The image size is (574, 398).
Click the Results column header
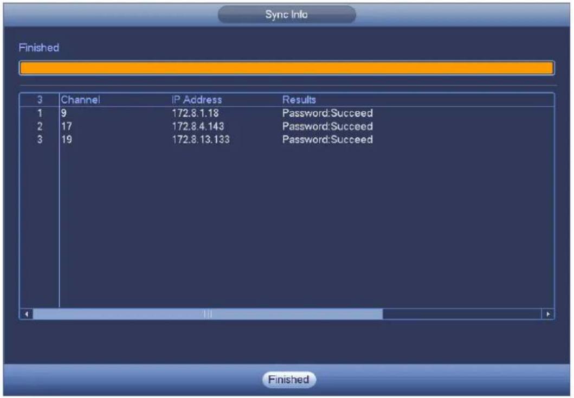(x=299, y=100)
